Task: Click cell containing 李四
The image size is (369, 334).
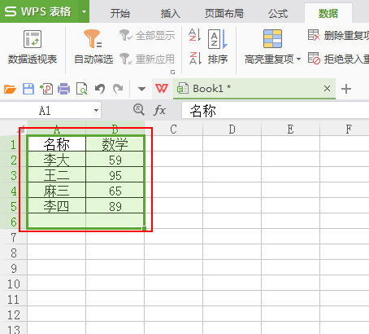Action: [x=56, y=206]
